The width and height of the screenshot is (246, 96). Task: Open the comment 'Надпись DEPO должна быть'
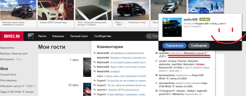pos(124,90)
